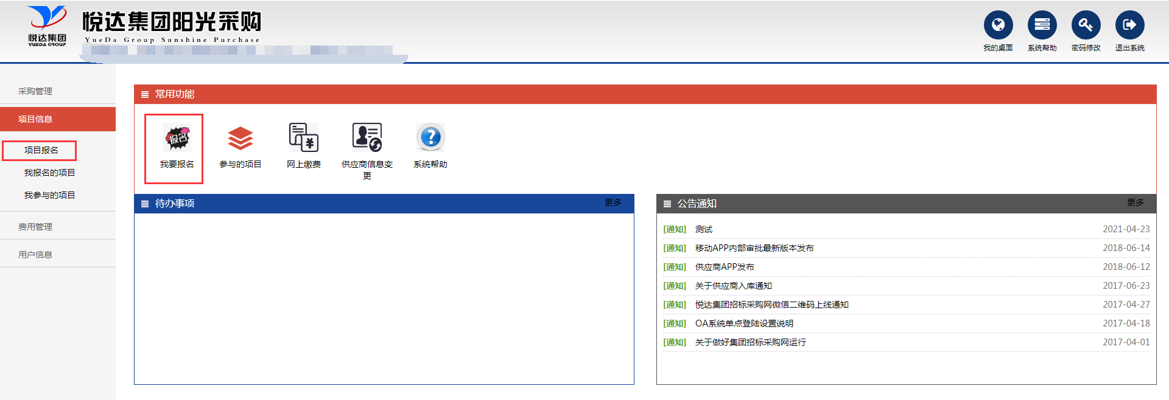1169x400 pixels.
Task: Open the 参与的项目 layers icon
Action: pos(240,139)
